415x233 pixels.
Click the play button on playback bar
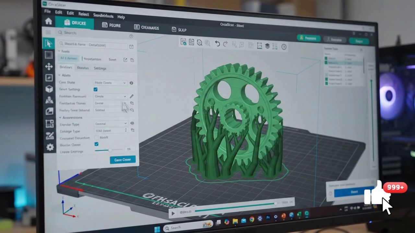pos(173,213)
